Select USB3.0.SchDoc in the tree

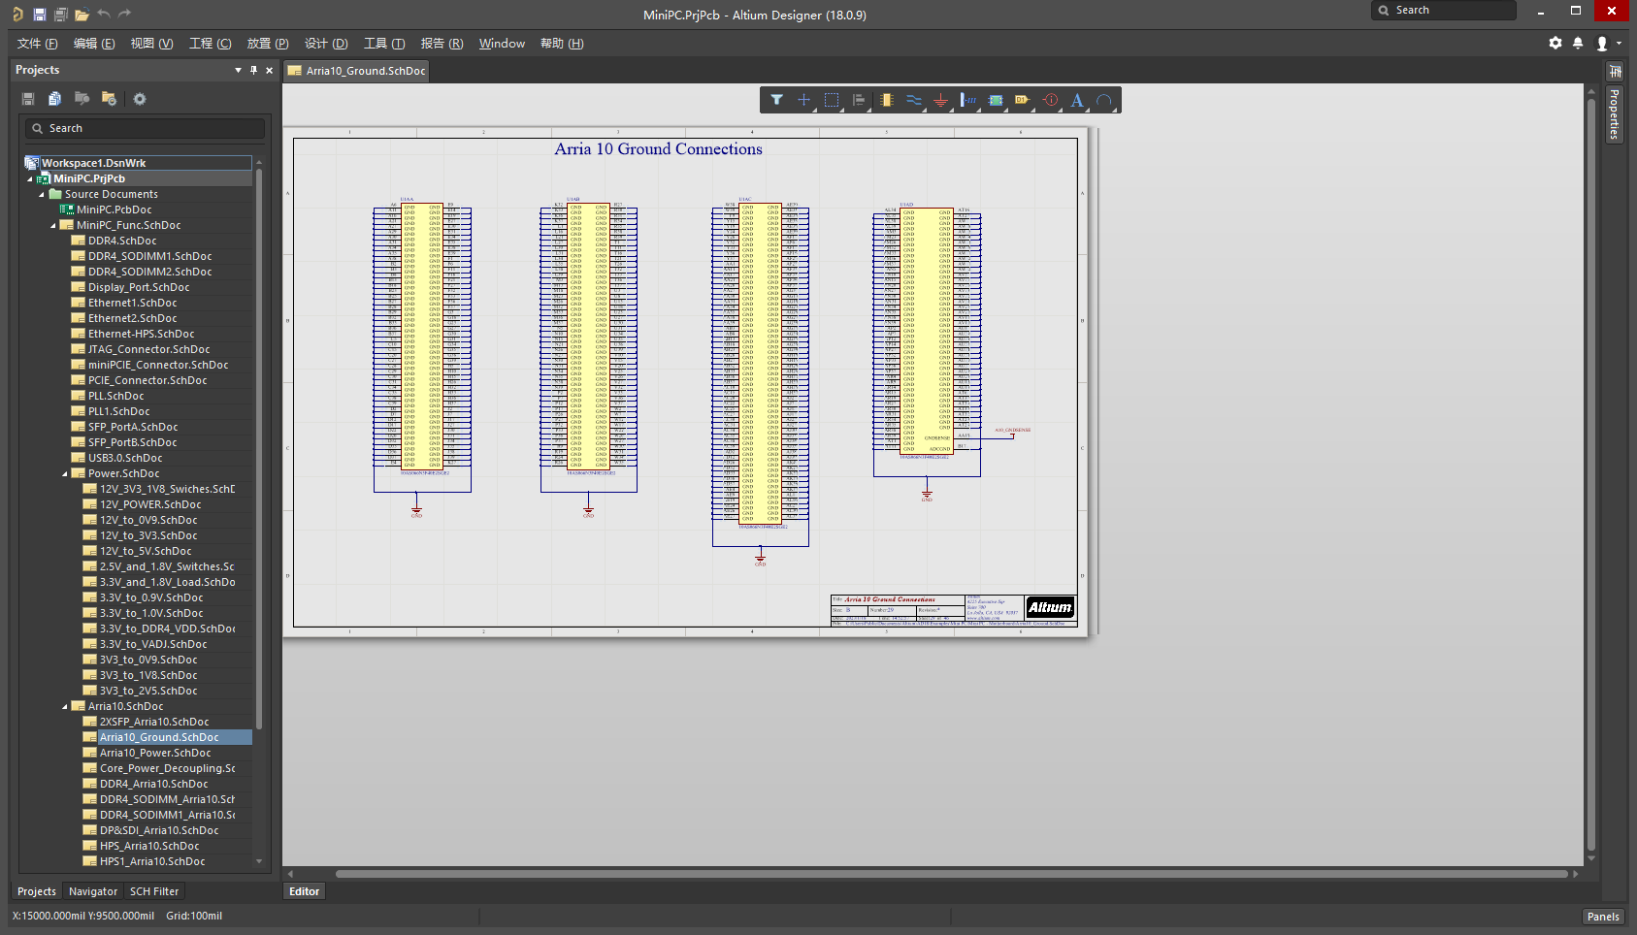click(x=125, y=458)
